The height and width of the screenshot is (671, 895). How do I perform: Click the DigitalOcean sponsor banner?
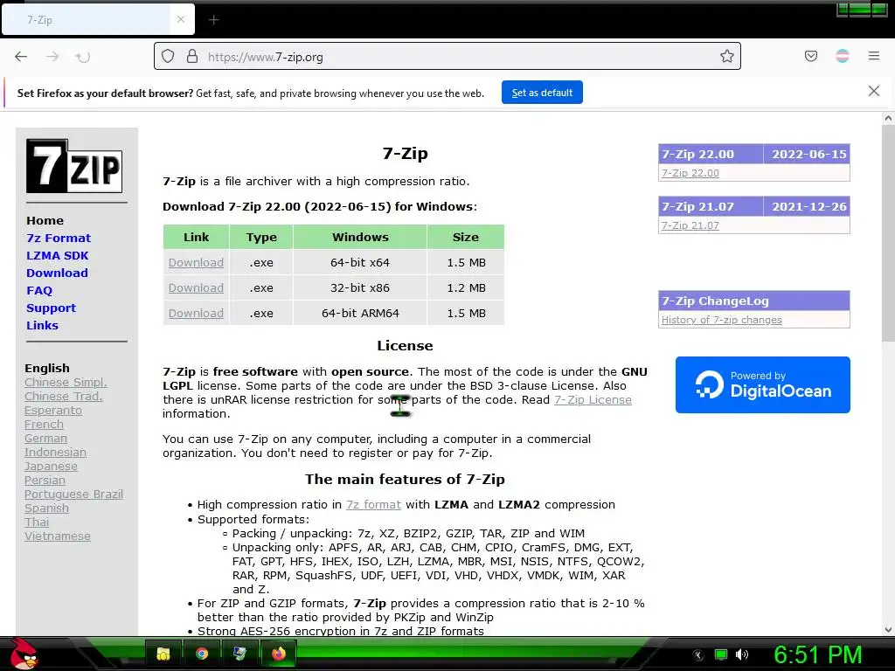click(x=762, y=384)
